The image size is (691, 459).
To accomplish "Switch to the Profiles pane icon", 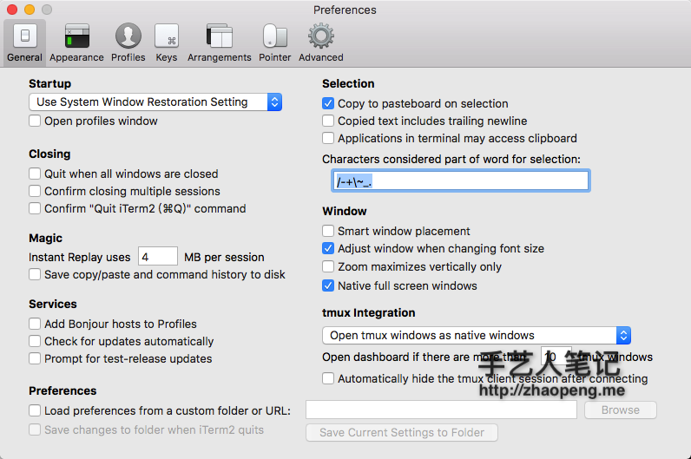I will point(128,36).
